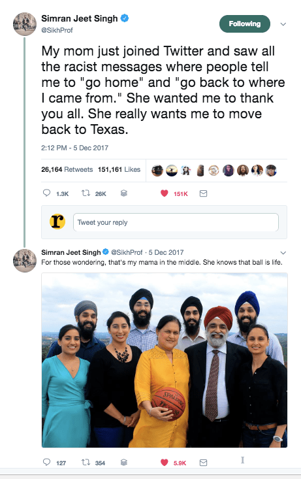This screenshot has width=301, height=479.
Task: Click the layers icon under main tweet
Action: pyautogui.click(x=123, y=193)
